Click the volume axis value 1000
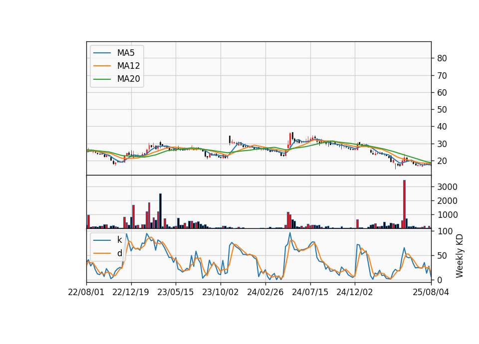479x344 pixels. tap(447, 215)
